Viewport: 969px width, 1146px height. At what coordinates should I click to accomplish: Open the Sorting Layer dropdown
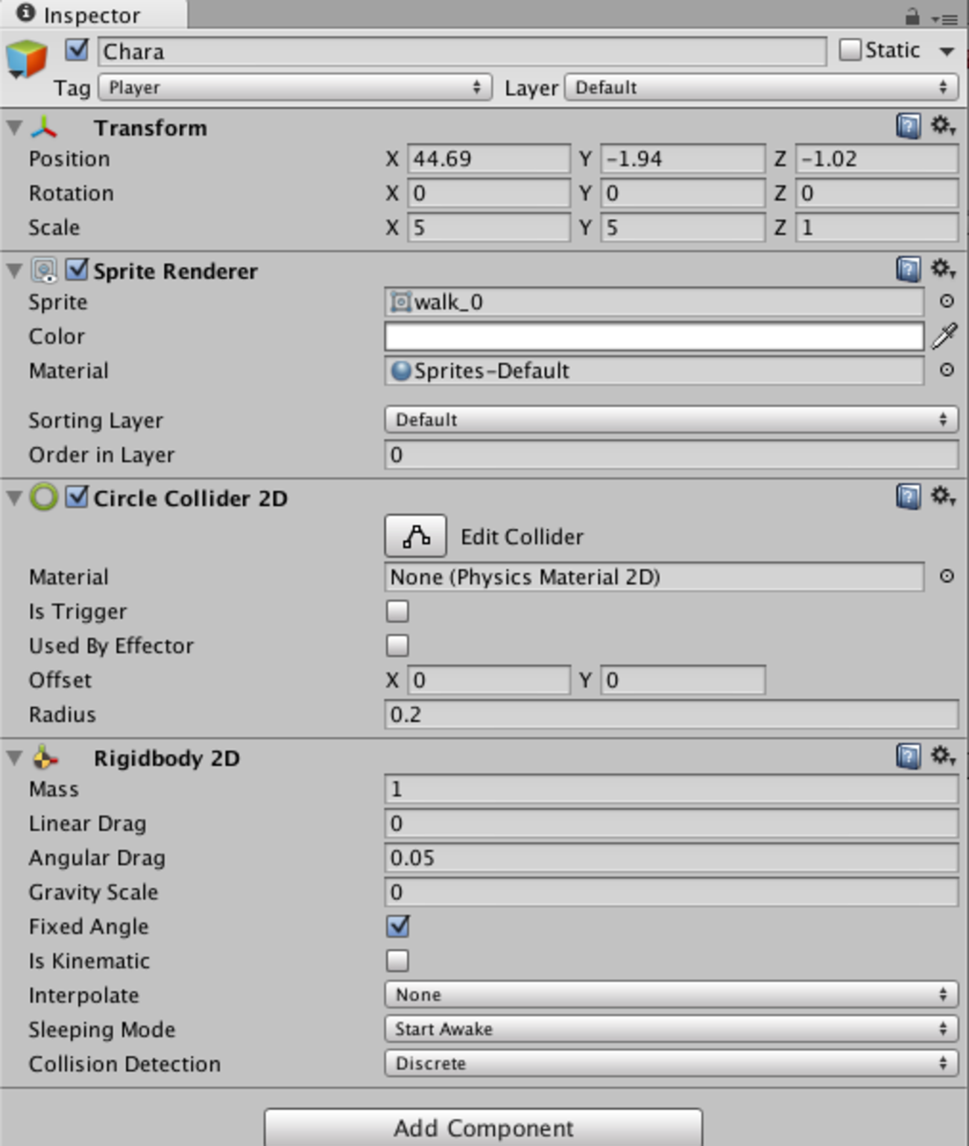(x=672, y=420)
